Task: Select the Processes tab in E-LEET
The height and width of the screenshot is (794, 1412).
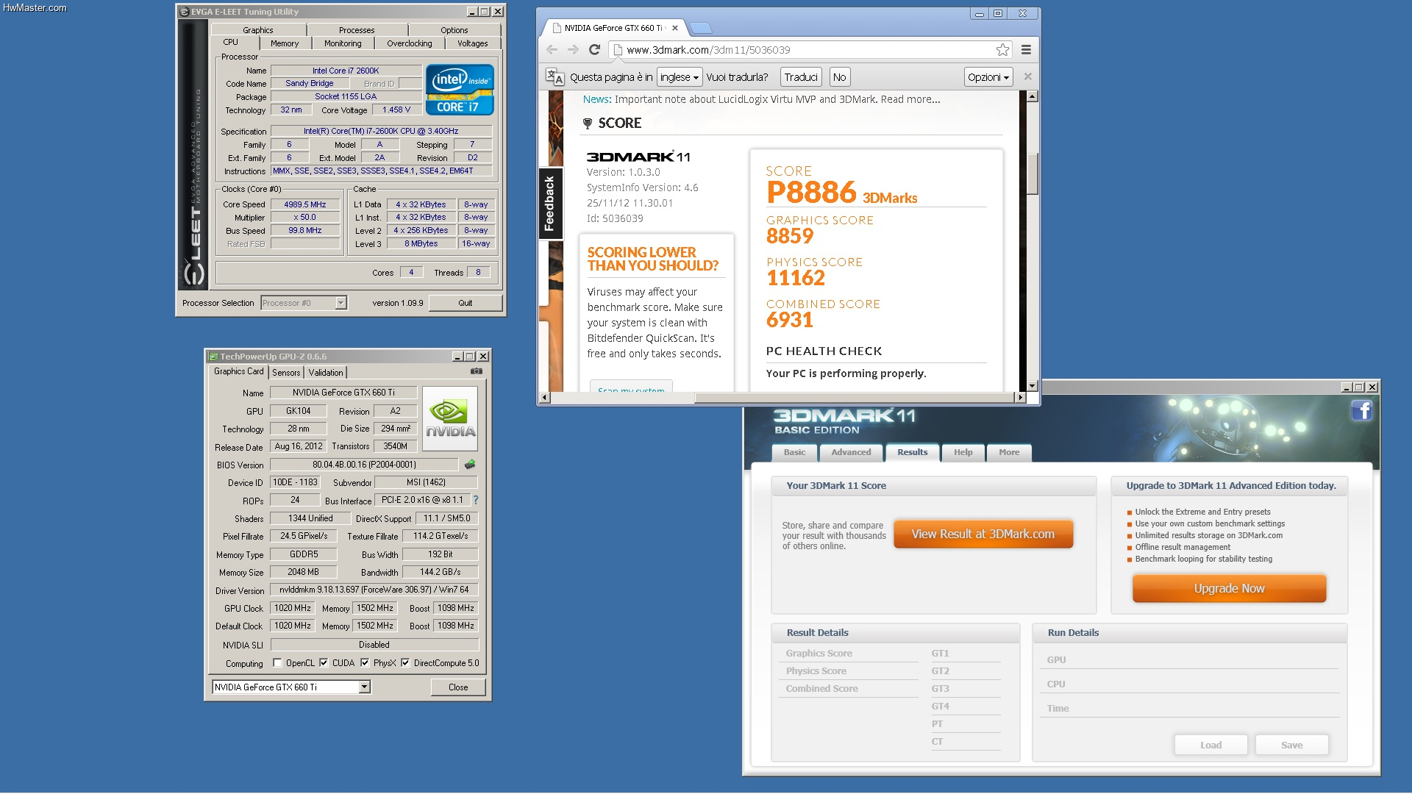Action: click(357, 30)
